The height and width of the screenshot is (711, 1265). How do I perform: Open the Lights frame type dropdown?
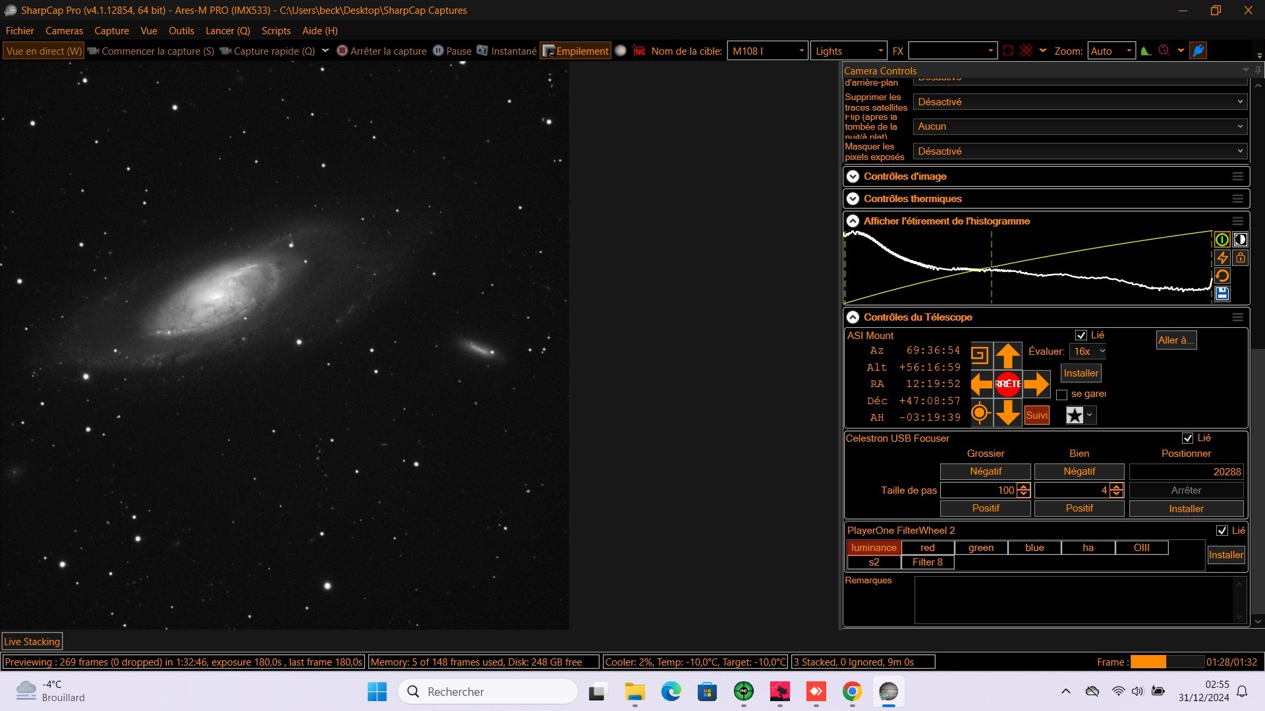pyautogui.click(x=849, y=51)
